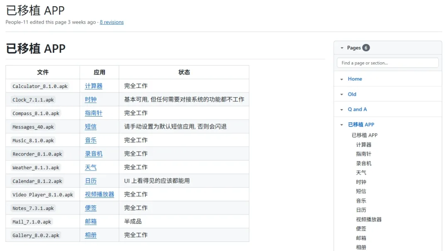Jump to 便签 section in sidebar
Screen dimensions: 448x251
[361, 229]
